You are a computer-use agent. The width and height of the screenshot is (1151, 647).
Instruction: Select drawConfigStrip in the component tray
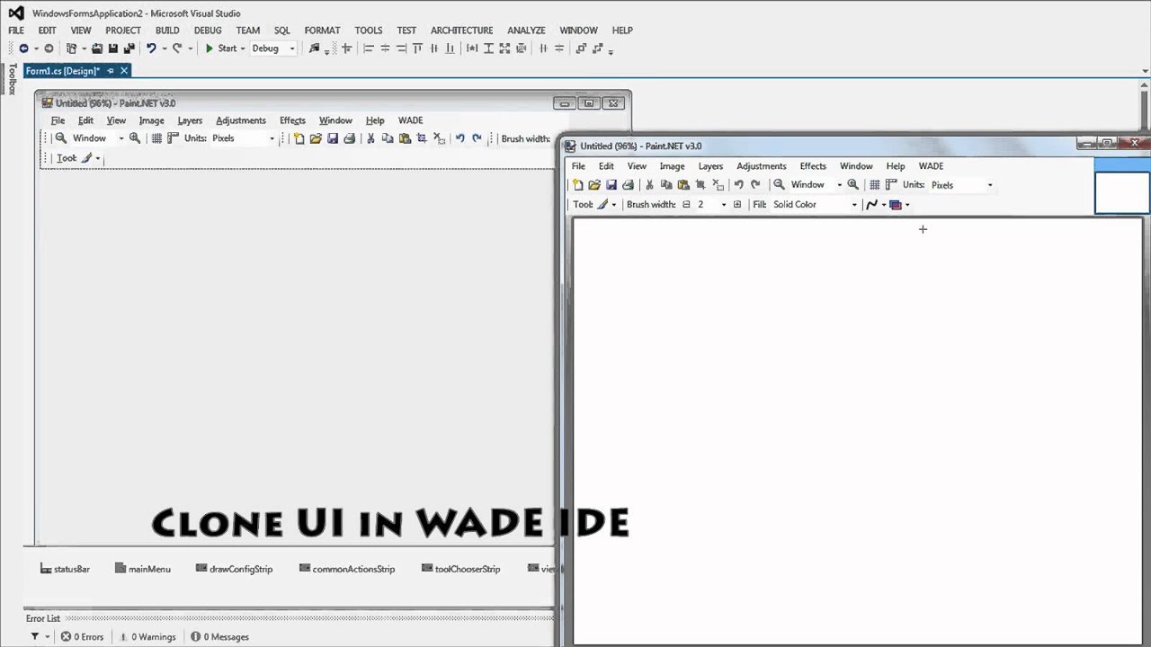(x=235, y=569)
